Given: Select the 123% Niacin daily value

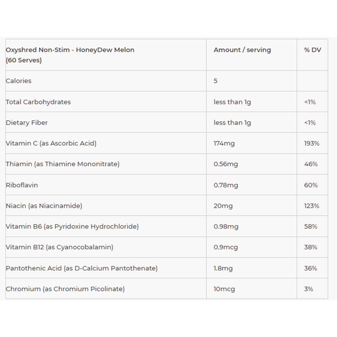Looking at the screenshot, I should (311, 206).
